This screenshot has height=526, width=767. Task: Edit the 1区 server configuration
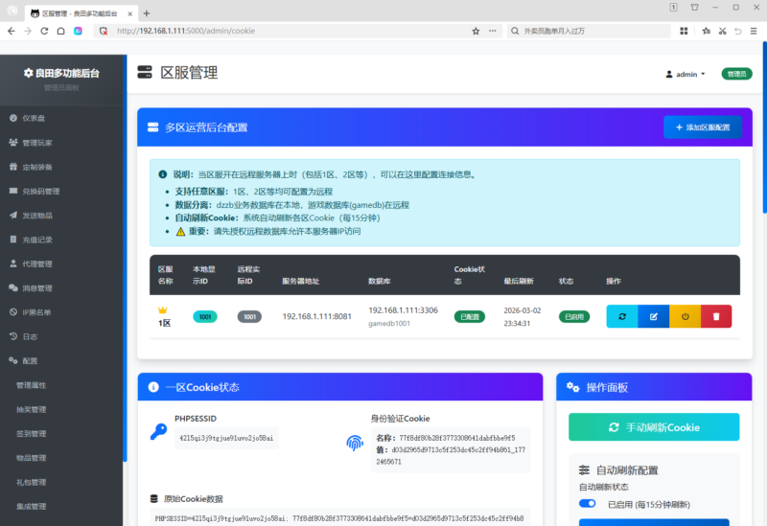coord(653,316)
